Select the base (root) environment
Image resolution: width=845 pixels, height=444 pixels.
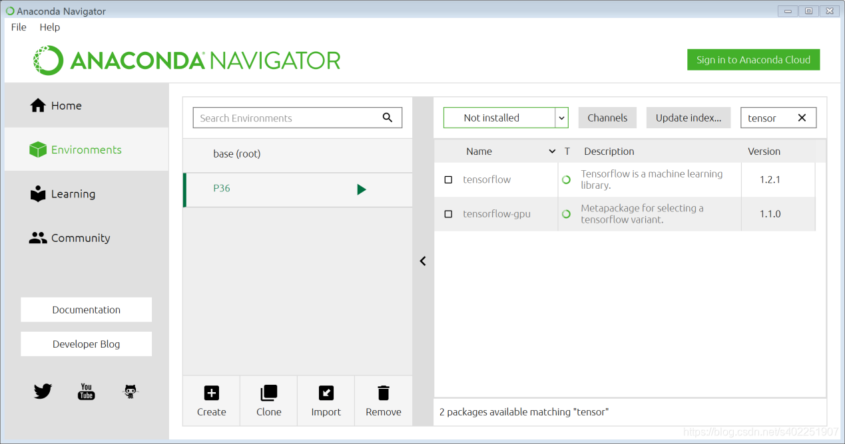(x=298, y=154)
